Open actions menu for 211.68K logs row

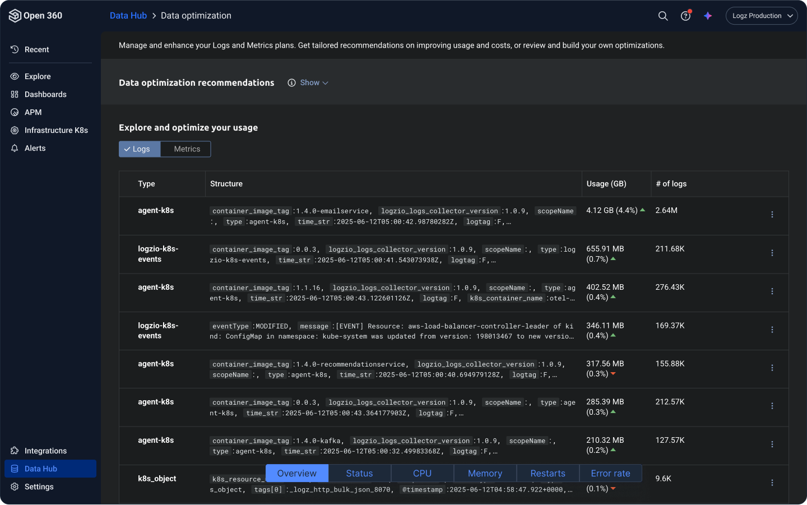tap(772, 253)
